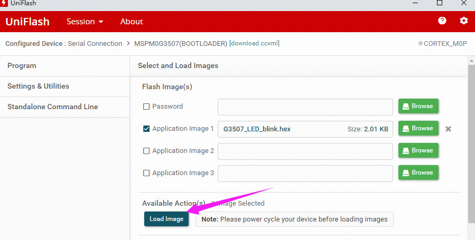Select the Program tab in sidebar
The height and width of the screenshot is (240, 475).
pos(65,66)
